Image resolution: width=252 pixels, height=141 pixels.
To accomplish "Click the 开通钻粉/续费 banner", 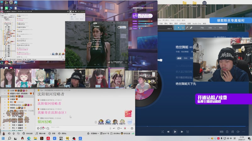I will 224,99.
